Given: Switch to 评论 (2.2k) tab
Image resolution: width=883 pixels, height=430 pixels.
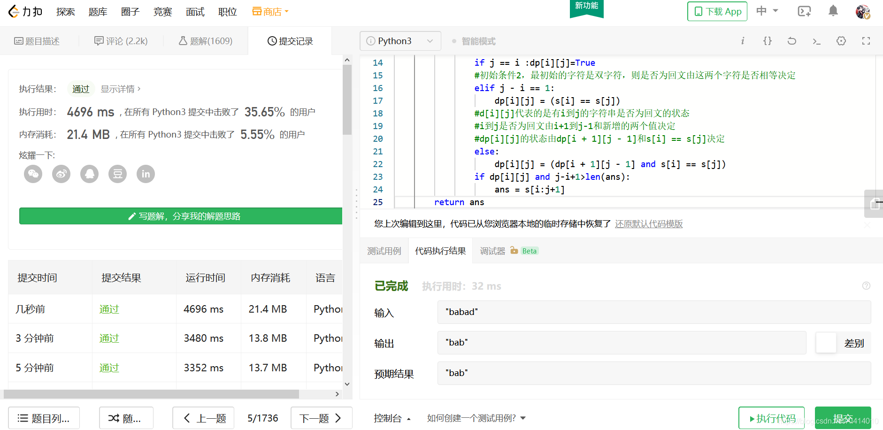Looking at the screenshot, I should 121,41.
